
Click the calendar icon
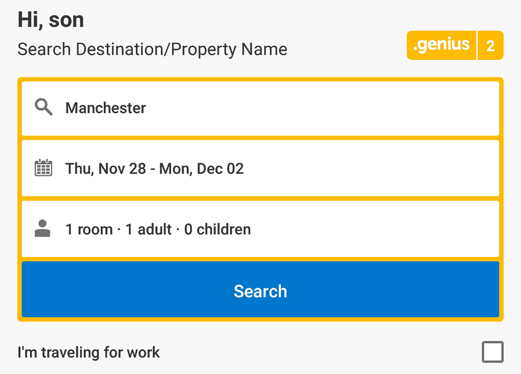coord(44,168)
